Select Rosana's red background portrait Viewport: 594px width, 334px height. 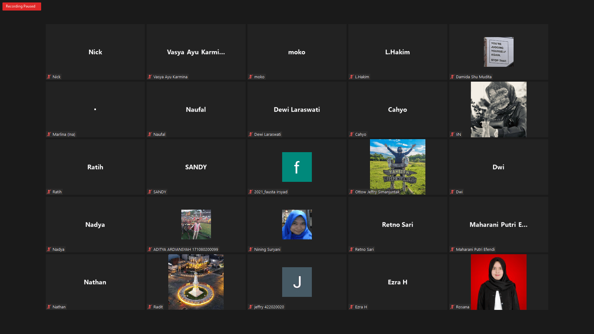498,281
